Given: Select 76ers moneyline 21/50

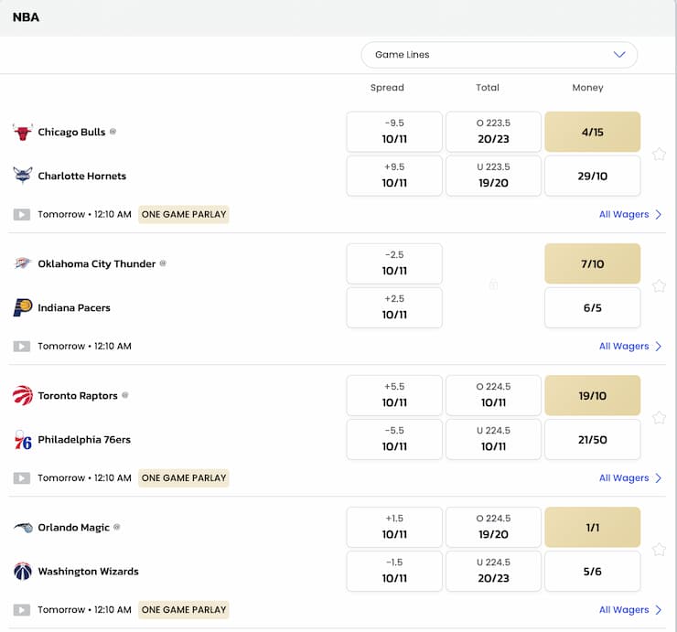Looking at the screenshot, I should (x=593, y=439).
